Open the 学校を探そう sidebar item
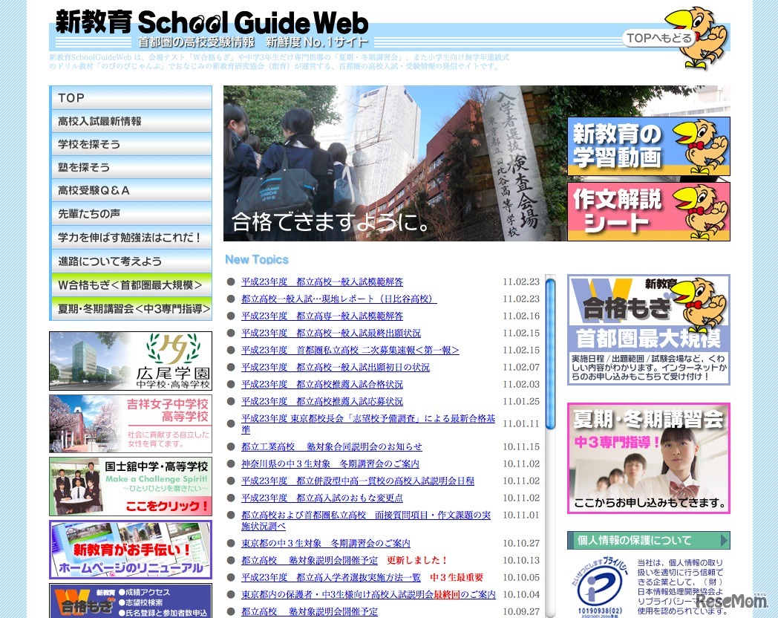778x618 pixels. click(131, 144)
